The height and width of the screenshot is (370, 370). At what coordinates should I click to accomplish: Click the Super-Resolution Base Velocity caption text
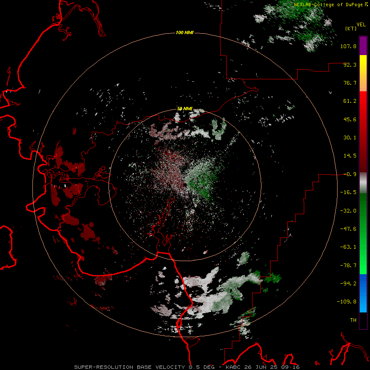click(x=187, y=367)
